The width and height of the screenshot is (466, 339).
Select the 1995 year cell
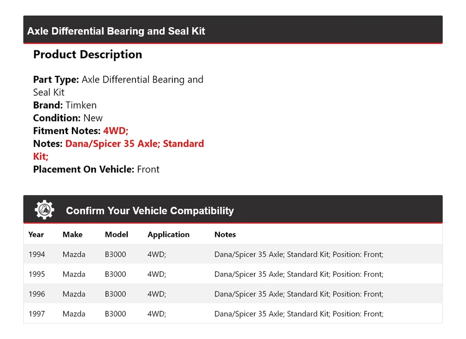tap(36, 274)
